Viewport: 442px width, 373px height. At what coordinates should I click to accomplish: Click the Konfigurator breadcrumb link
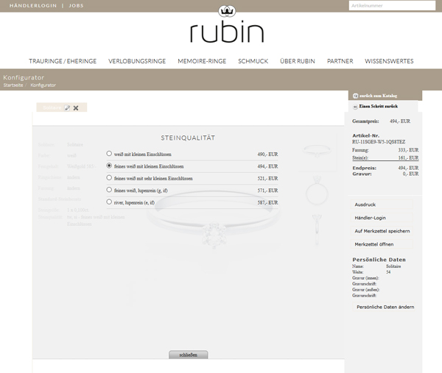(x=43, y=85)
